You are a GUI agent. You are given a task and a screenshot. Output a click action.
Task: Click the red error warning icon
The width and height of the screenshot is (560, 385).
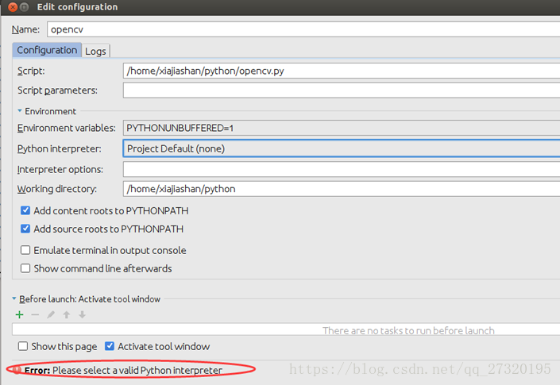coord(17,370)
